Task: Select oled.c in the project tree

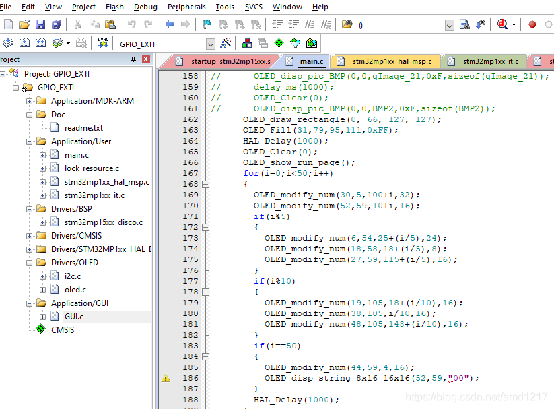Action: [75, 290]
